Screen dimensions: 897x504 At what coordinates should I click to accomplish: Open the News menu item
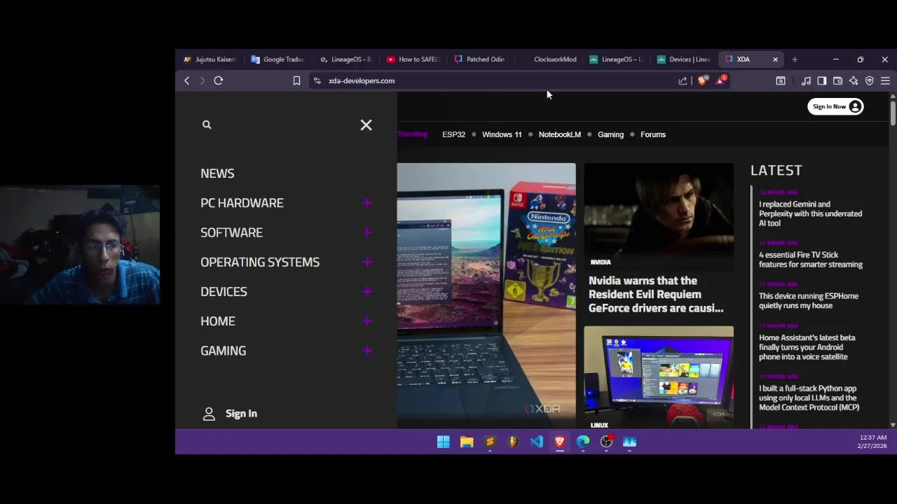(x=217, y=174)
